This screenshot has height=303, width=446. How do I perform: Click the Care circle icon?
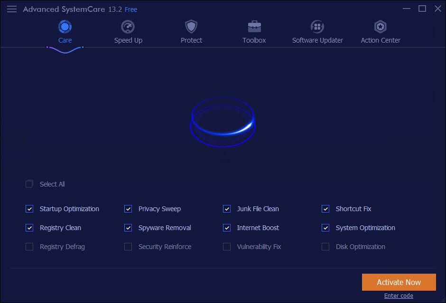tap(65, 27)
